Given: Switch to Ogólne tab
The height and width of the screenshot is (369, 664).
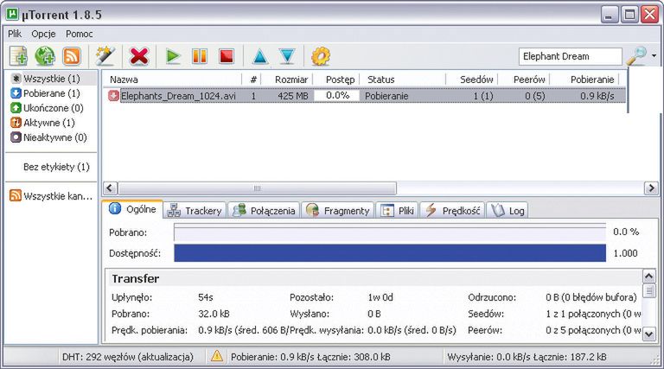Looking at the screenshot, I should tap(132, 209).
